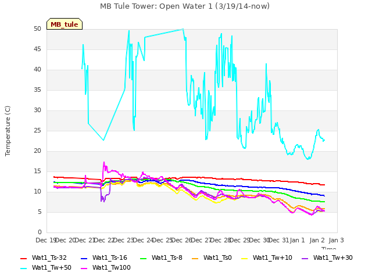Click the Dec 19 x-axis label

point(46,241)
